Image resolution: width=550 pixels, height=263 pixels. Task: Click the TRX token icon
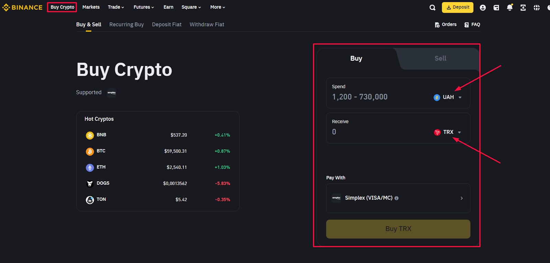click(x=437, y=132)
